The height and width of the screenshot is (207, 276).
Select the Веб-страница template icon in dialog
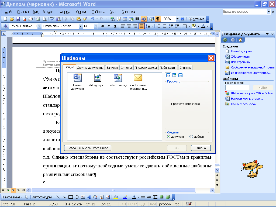[118, 80]
